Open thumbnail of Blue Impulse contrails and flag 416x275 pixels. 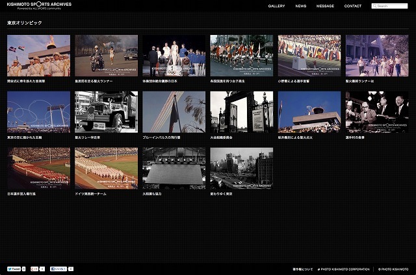point(174,112)
